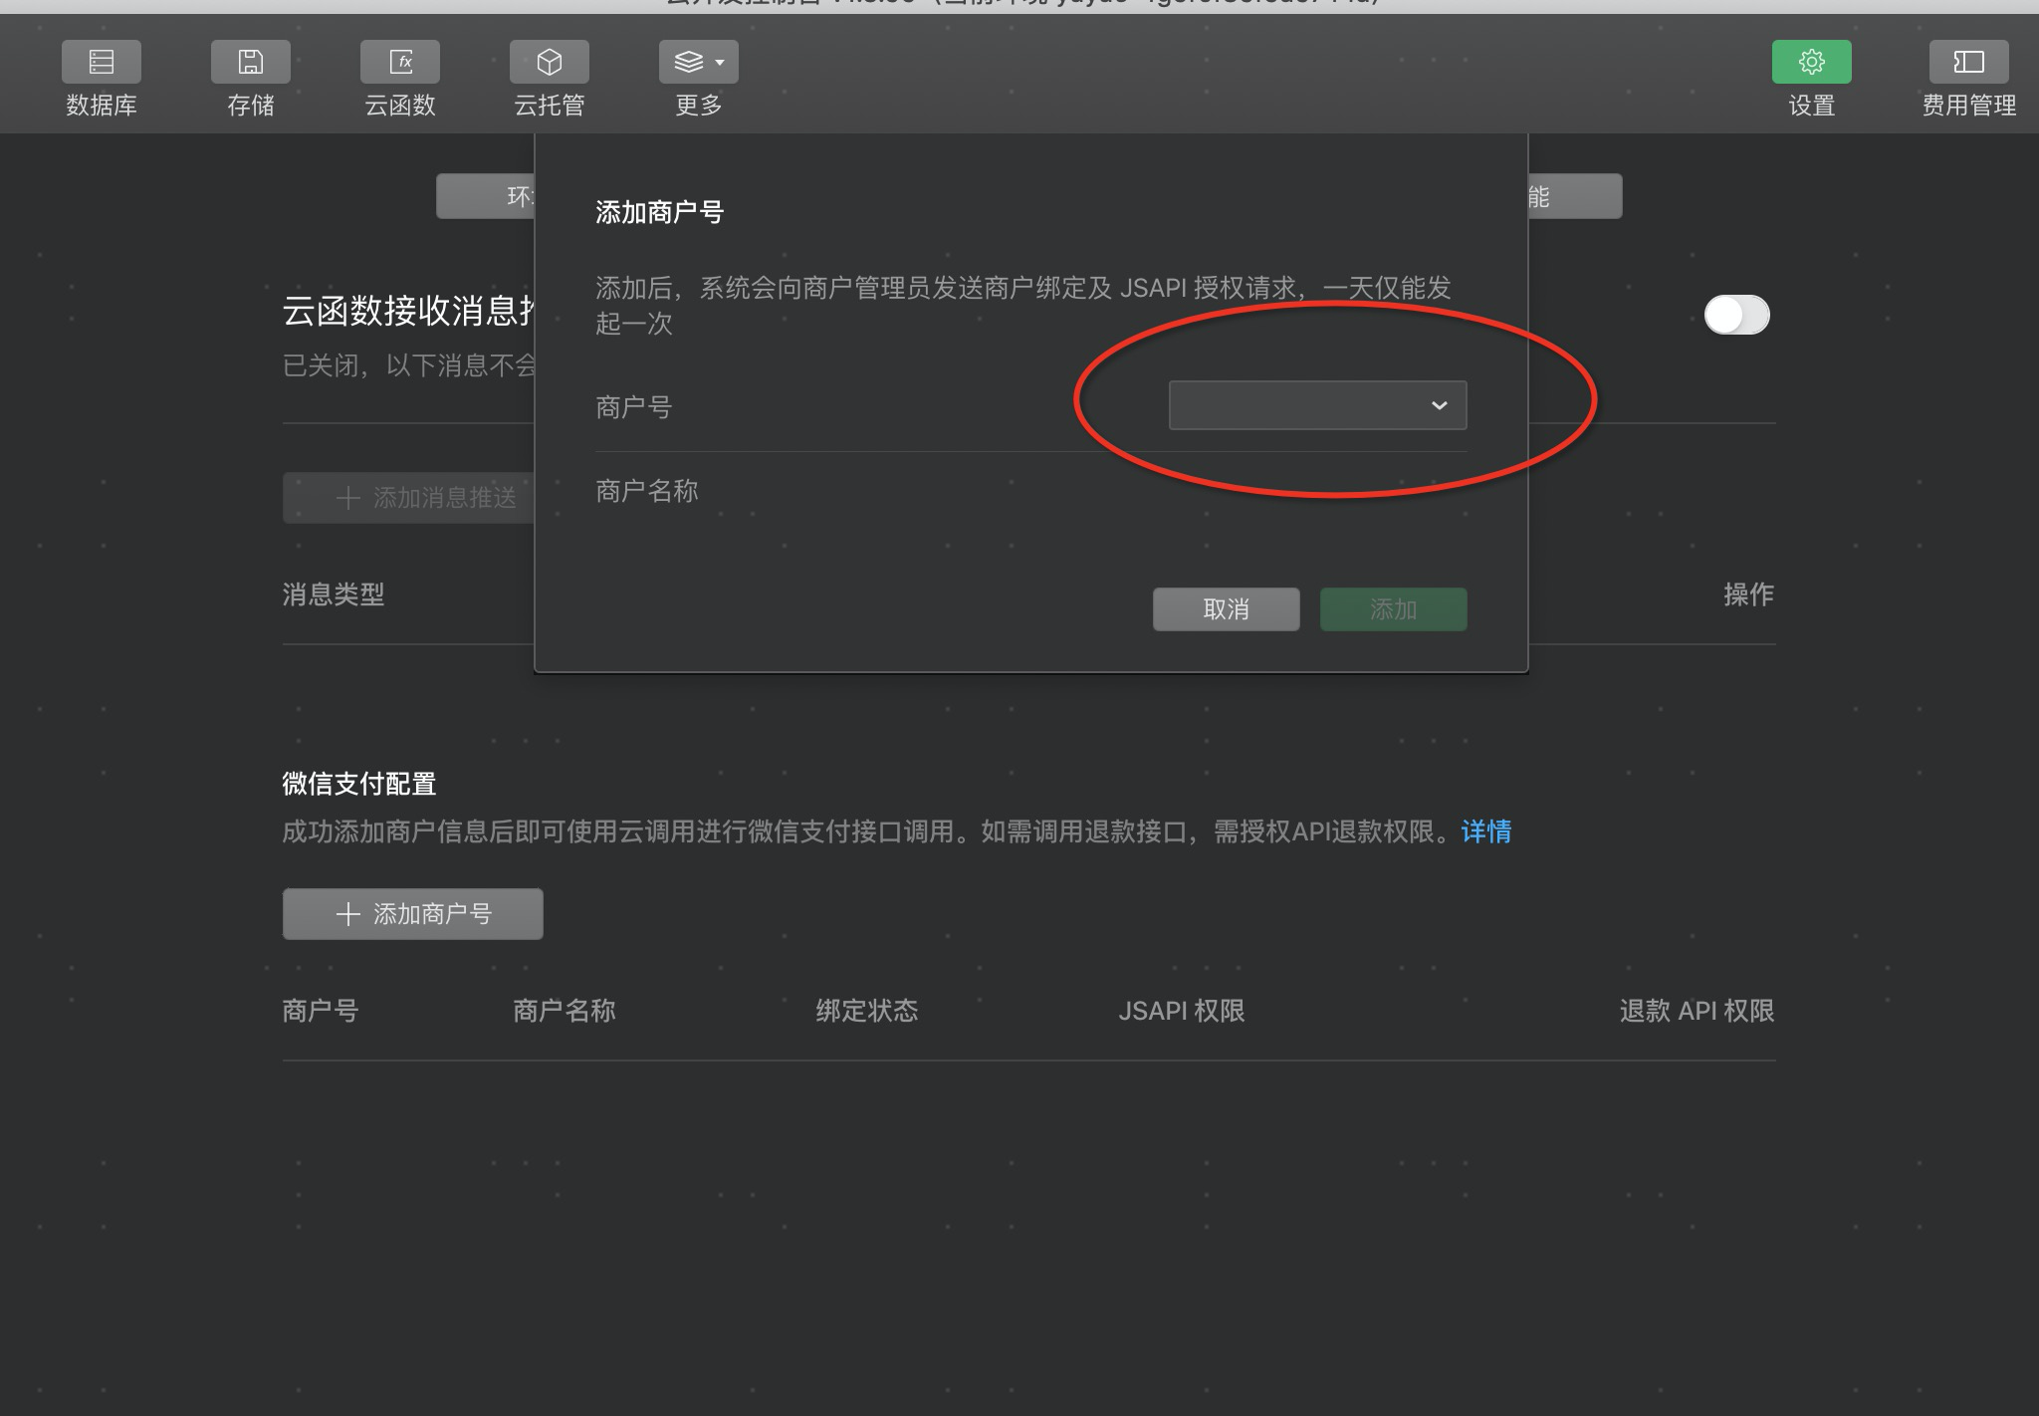This screenshot has height=1416, width=2039.
Task: Click the JSAPI 权限 column header
Action: click(x=1181, y=1011)
